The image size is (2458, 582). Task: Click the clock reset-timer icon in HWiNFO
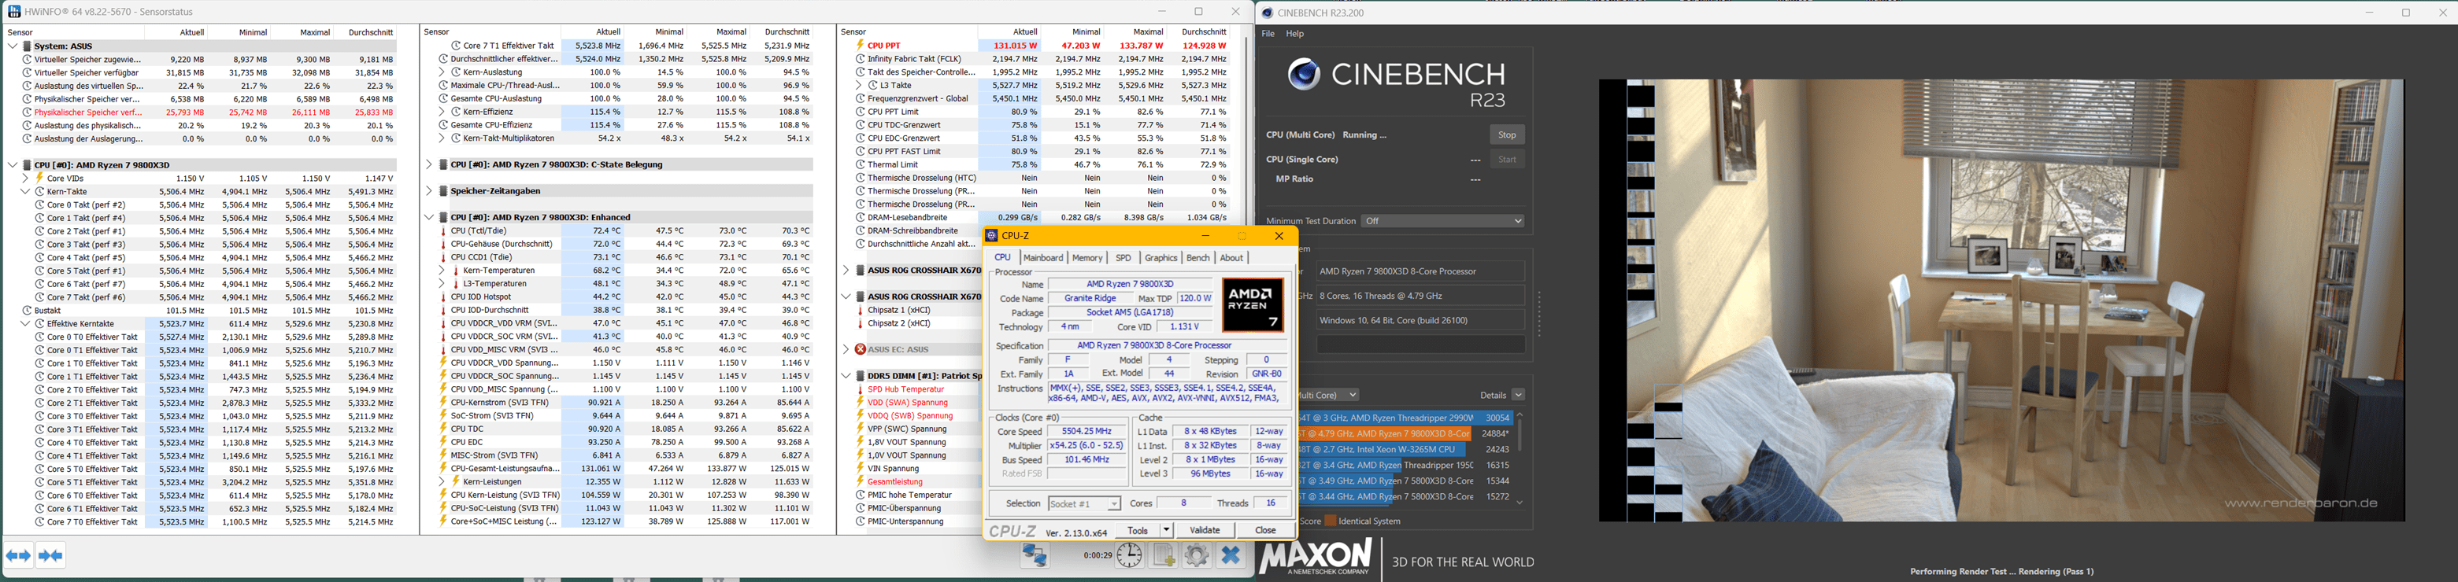pyautogui.click(x=1129, y=555)
